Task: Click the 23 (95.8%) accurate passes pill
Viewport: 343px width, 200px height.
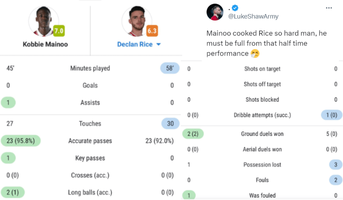Action: [21, 141]
